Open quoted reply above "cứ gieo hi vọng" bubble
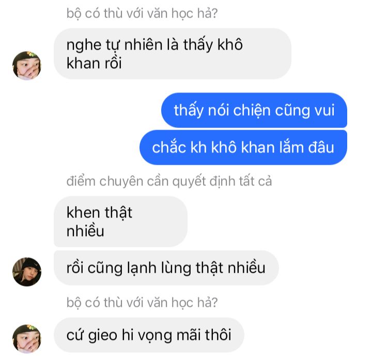This screenshot has width=372, height=359. (x=142, y=303)
